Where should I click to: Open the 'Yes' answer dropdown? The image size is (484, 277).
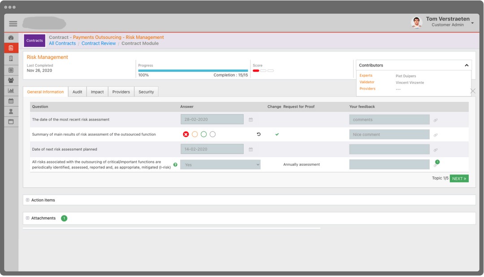pyautogui.click(x=220, y=165)
